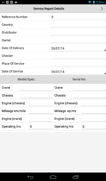Focus the Mileage km/mile field
The height and width of the screenshot is (181, 106).
click(41, 111)
